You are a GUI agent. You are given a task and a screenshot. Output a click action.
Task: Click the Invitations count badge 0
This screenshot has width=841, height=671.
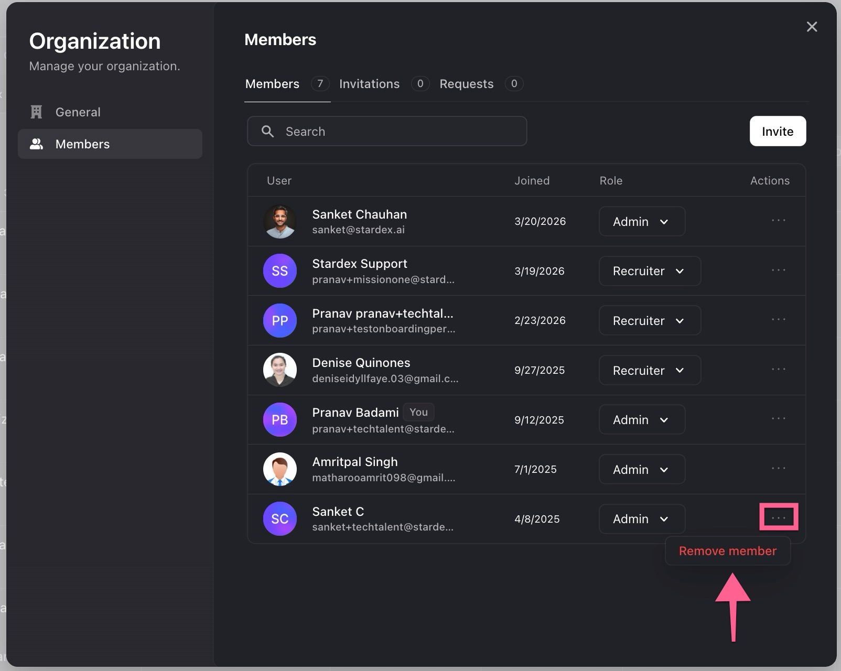click(420, 83)
